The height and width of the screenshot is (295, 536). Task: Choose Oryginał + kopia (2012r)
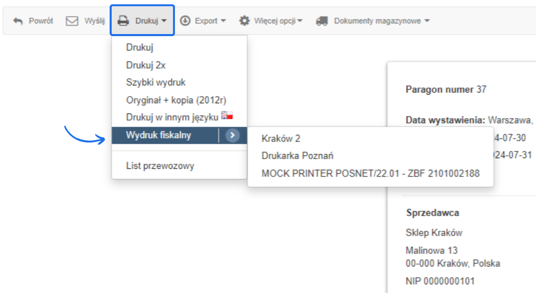coord(179,100)
